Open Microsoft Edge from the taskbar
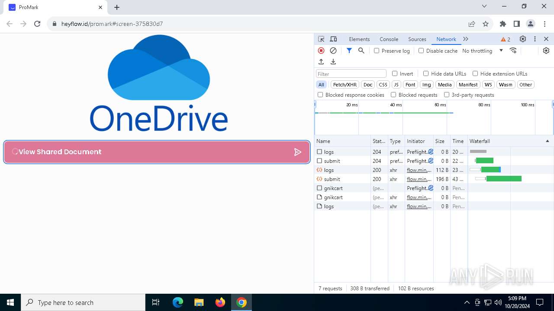 click(x=178, y=302)
